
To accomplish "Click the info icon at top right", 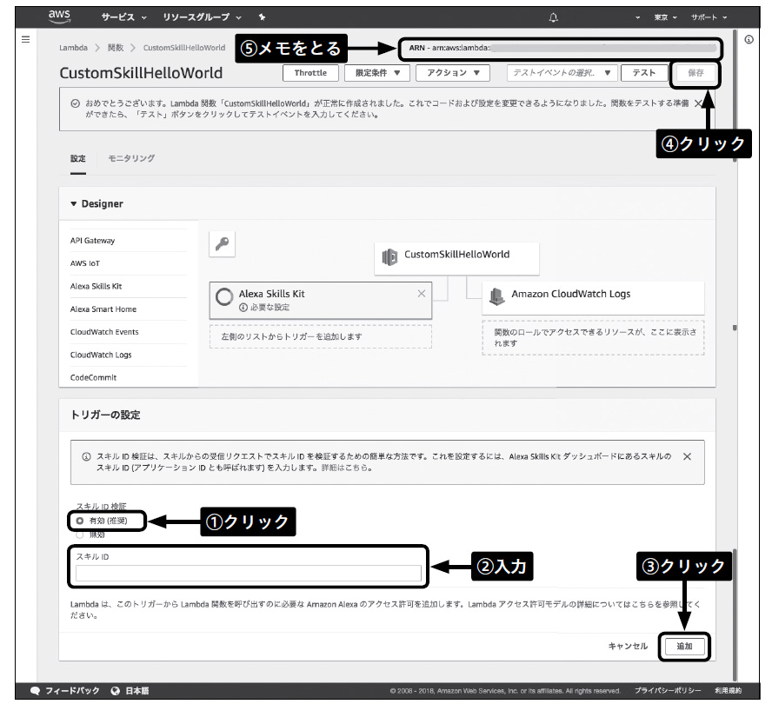I will tap(749, 39).
